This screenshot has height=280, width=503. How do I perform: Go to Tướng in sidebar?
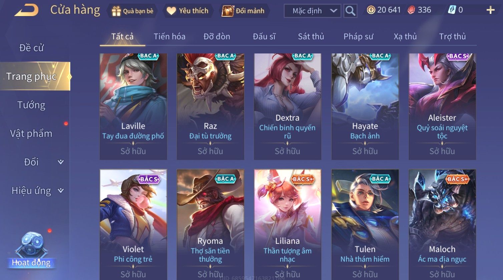[31, 105]
